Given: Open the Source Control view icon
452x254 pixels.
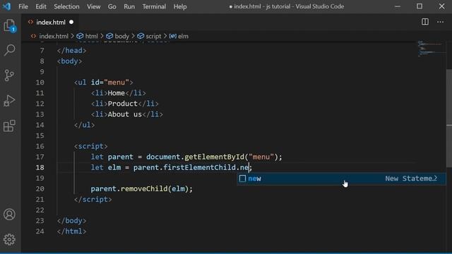Looking at the screenshot, I should tap(9, 75).
